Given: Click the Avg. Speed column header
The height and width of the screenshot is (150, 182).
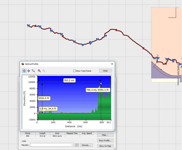Looking at the screenshot, I should [87, 133].
